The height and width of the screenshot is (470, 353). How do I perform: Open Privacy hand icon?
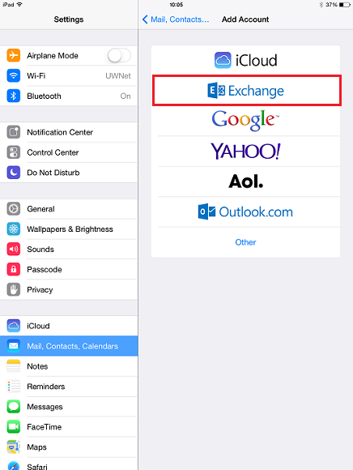click(14, 289)
